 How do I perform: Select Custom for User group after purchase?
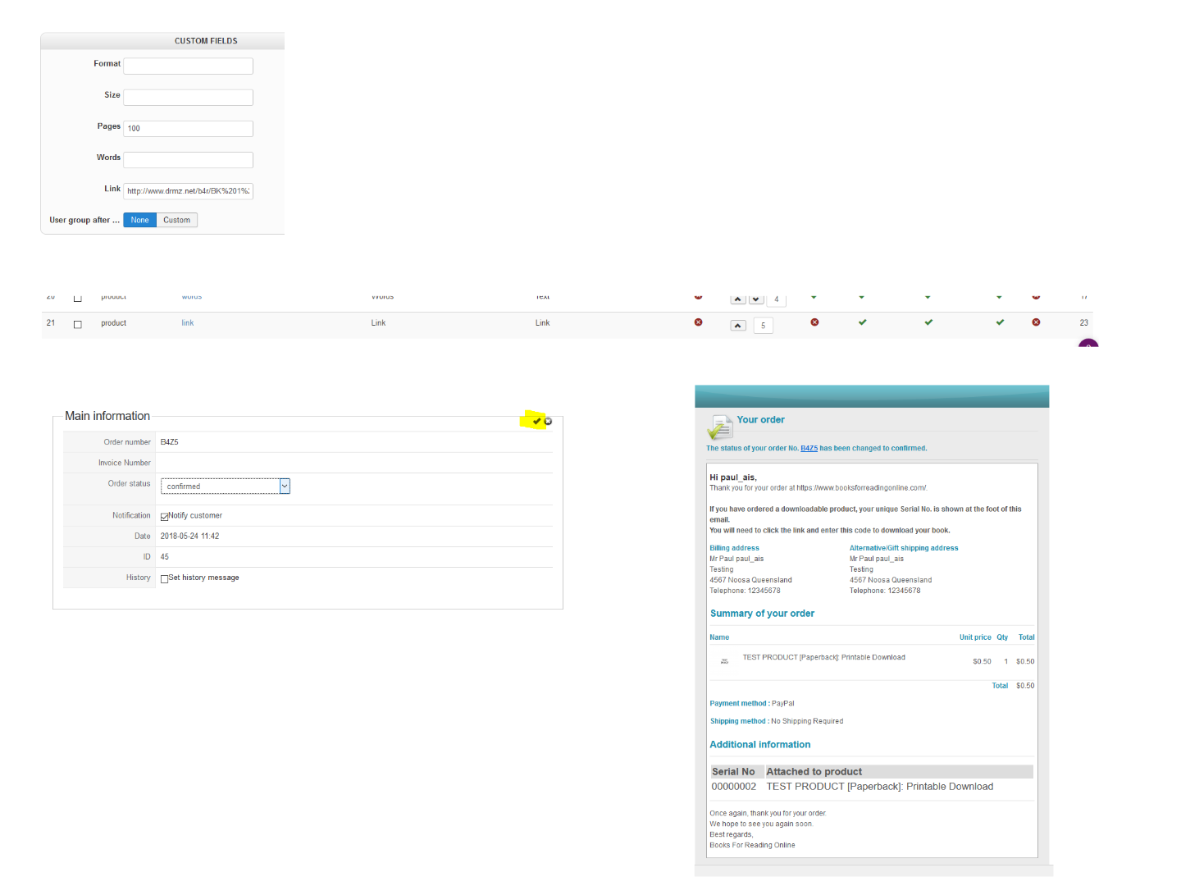pyautogui.click(x=176, y=220)
